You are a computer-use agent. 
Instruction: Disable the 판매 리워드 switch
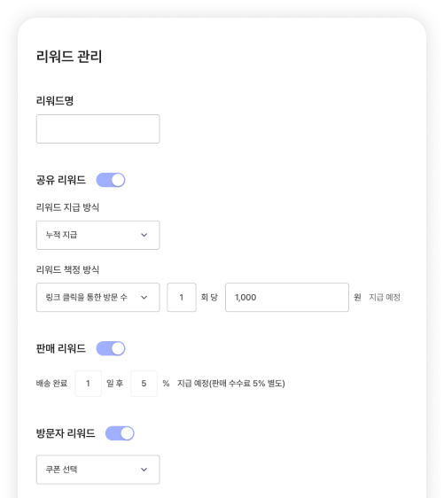point(111,348)
